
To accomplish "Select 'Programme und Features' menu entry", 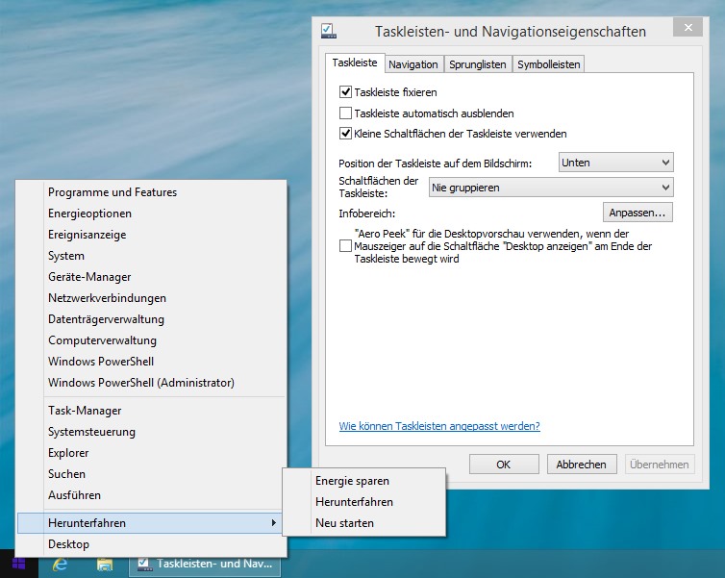I will pyautogui.click(x=151, y=192).
